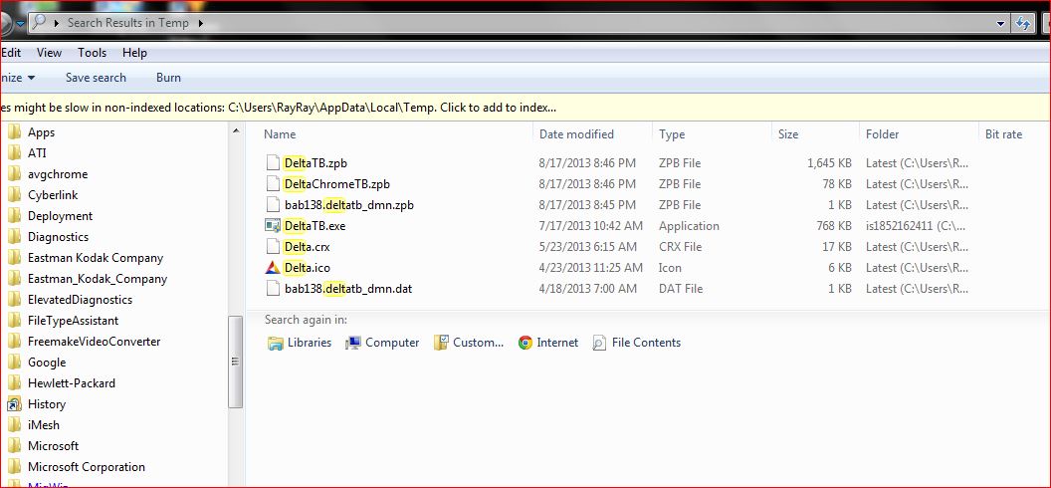Click the sidebar vertical scrollbar thumb
The image size is (1051, 488).
(235, 362)
